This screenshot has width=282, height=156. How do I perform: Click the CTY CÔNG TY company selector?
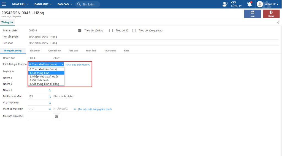[x=237, y=4]
